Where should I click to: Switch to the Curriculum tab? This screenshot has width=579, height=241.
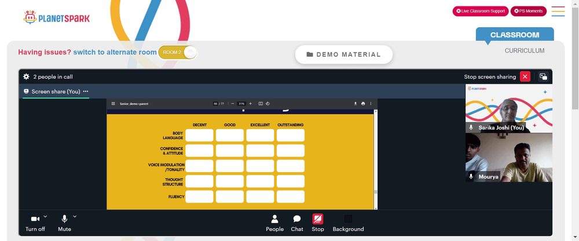[x=525, y=50]
